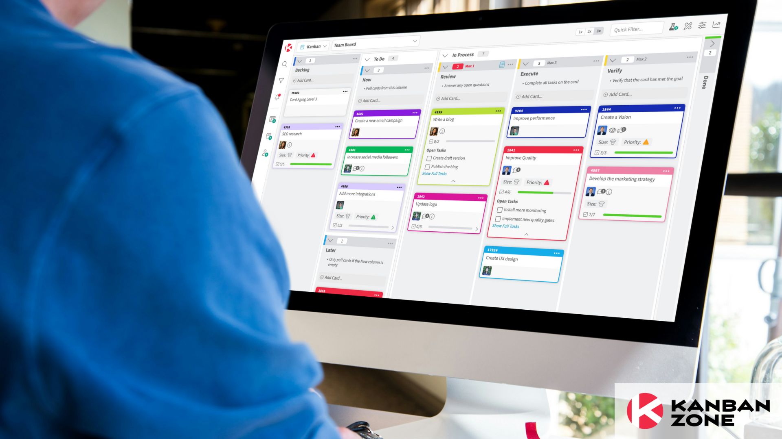
Task: Click 'Show Full Tasks' on Write a blog card
Action: coord(435,173)
